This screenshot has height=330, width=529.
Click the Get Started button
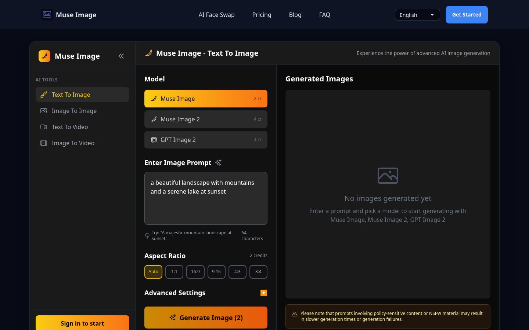[467, 15]
